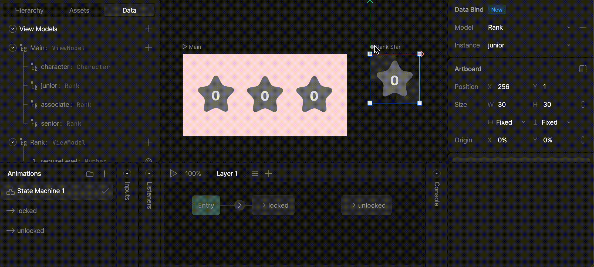Select the locked state node
This screenshot has height=267, width=594.
273,205
